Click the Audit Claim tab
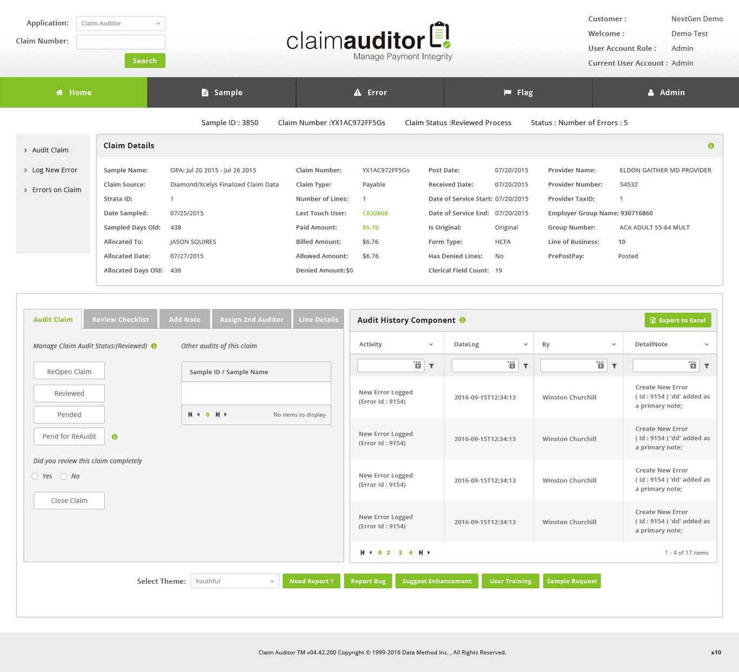The image size is (739, 672). click(53, 319)
